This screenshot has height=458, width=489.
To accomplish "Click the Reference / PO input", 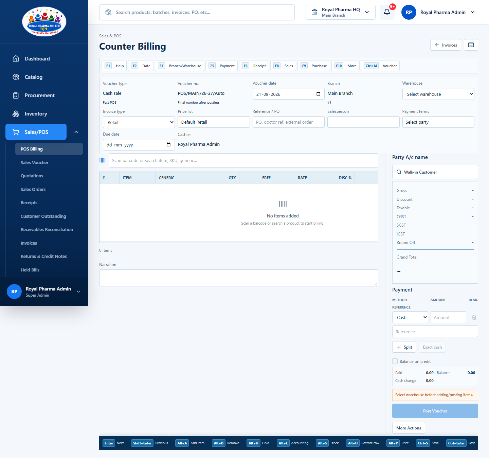I will coord(289,122).
